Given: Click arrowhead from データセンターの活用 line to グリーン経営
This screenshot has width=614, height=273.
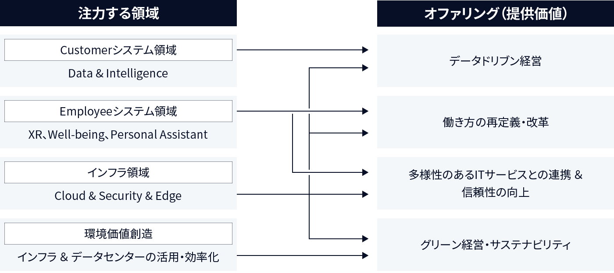Looking at the screenshot, I should click(x=365, y=255).
